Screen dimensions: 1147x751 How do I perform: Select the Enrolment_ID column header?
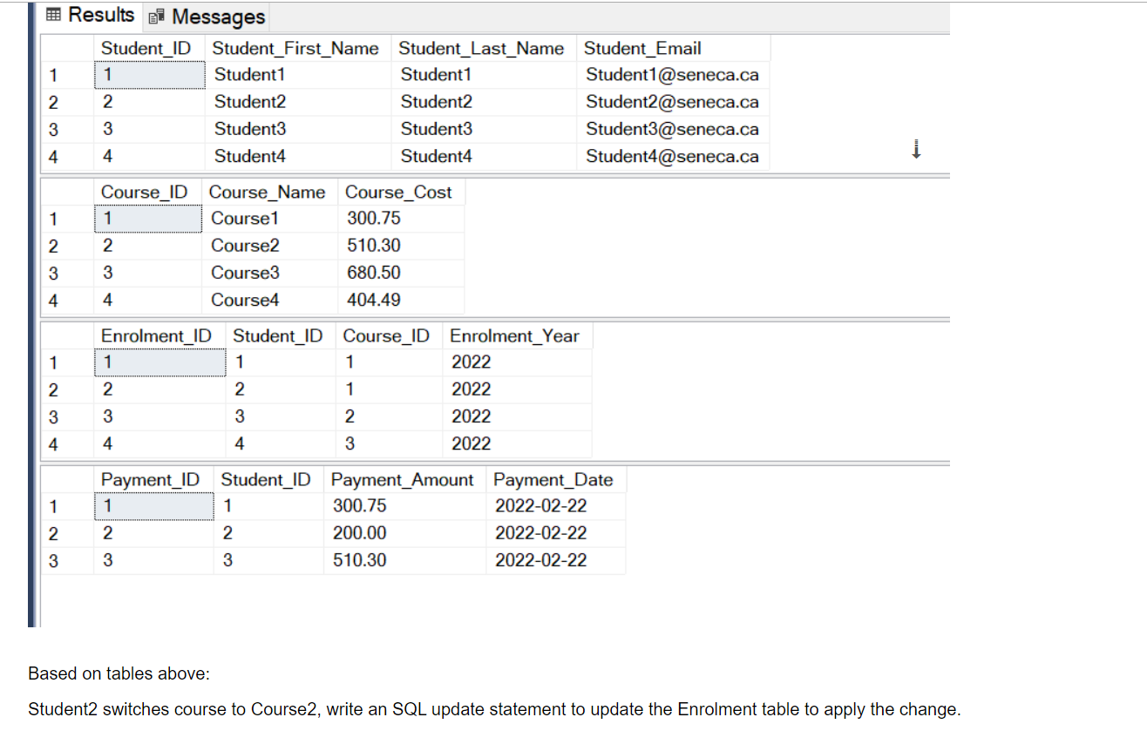[x=159, y=335]
